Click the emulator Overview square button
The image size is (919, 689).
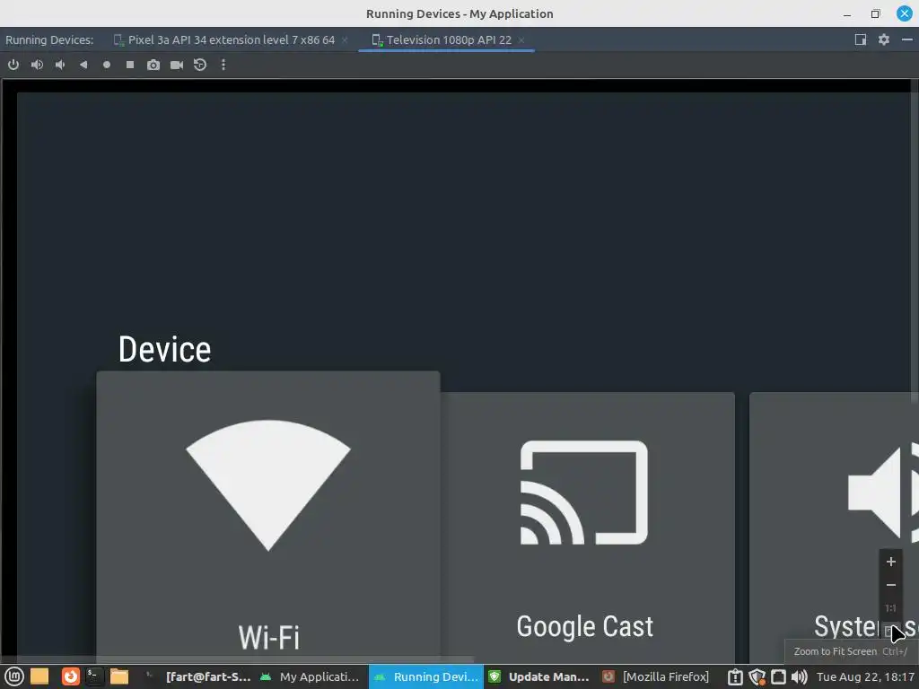[130, 65]
